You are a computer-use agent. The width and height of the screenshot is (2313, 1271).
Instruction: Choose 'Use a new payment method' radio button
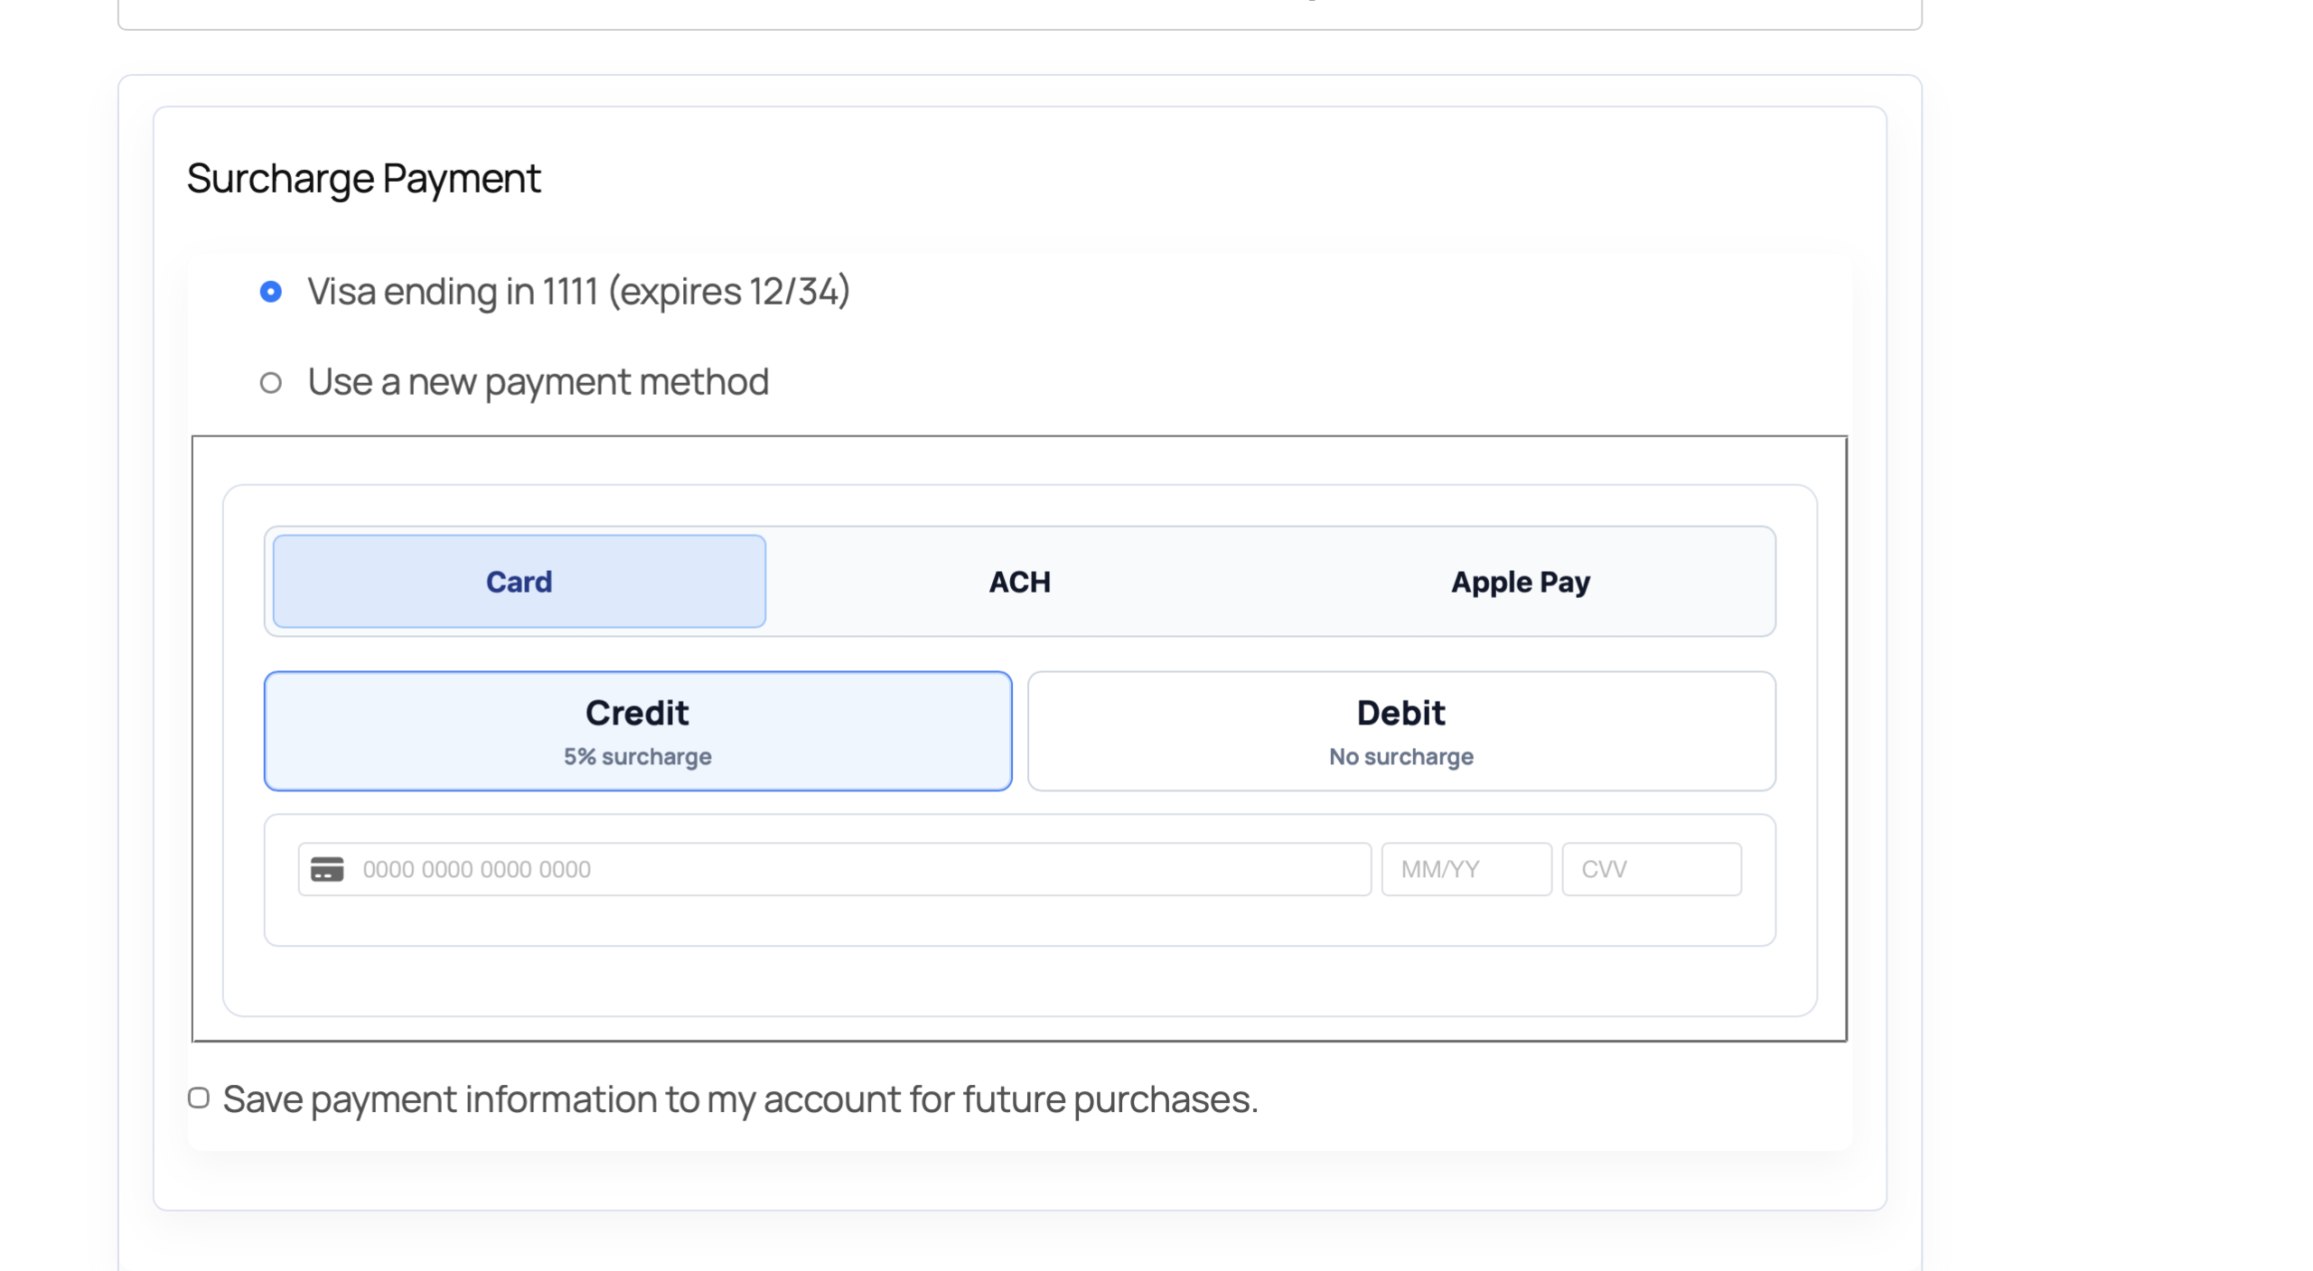[270, 383]
